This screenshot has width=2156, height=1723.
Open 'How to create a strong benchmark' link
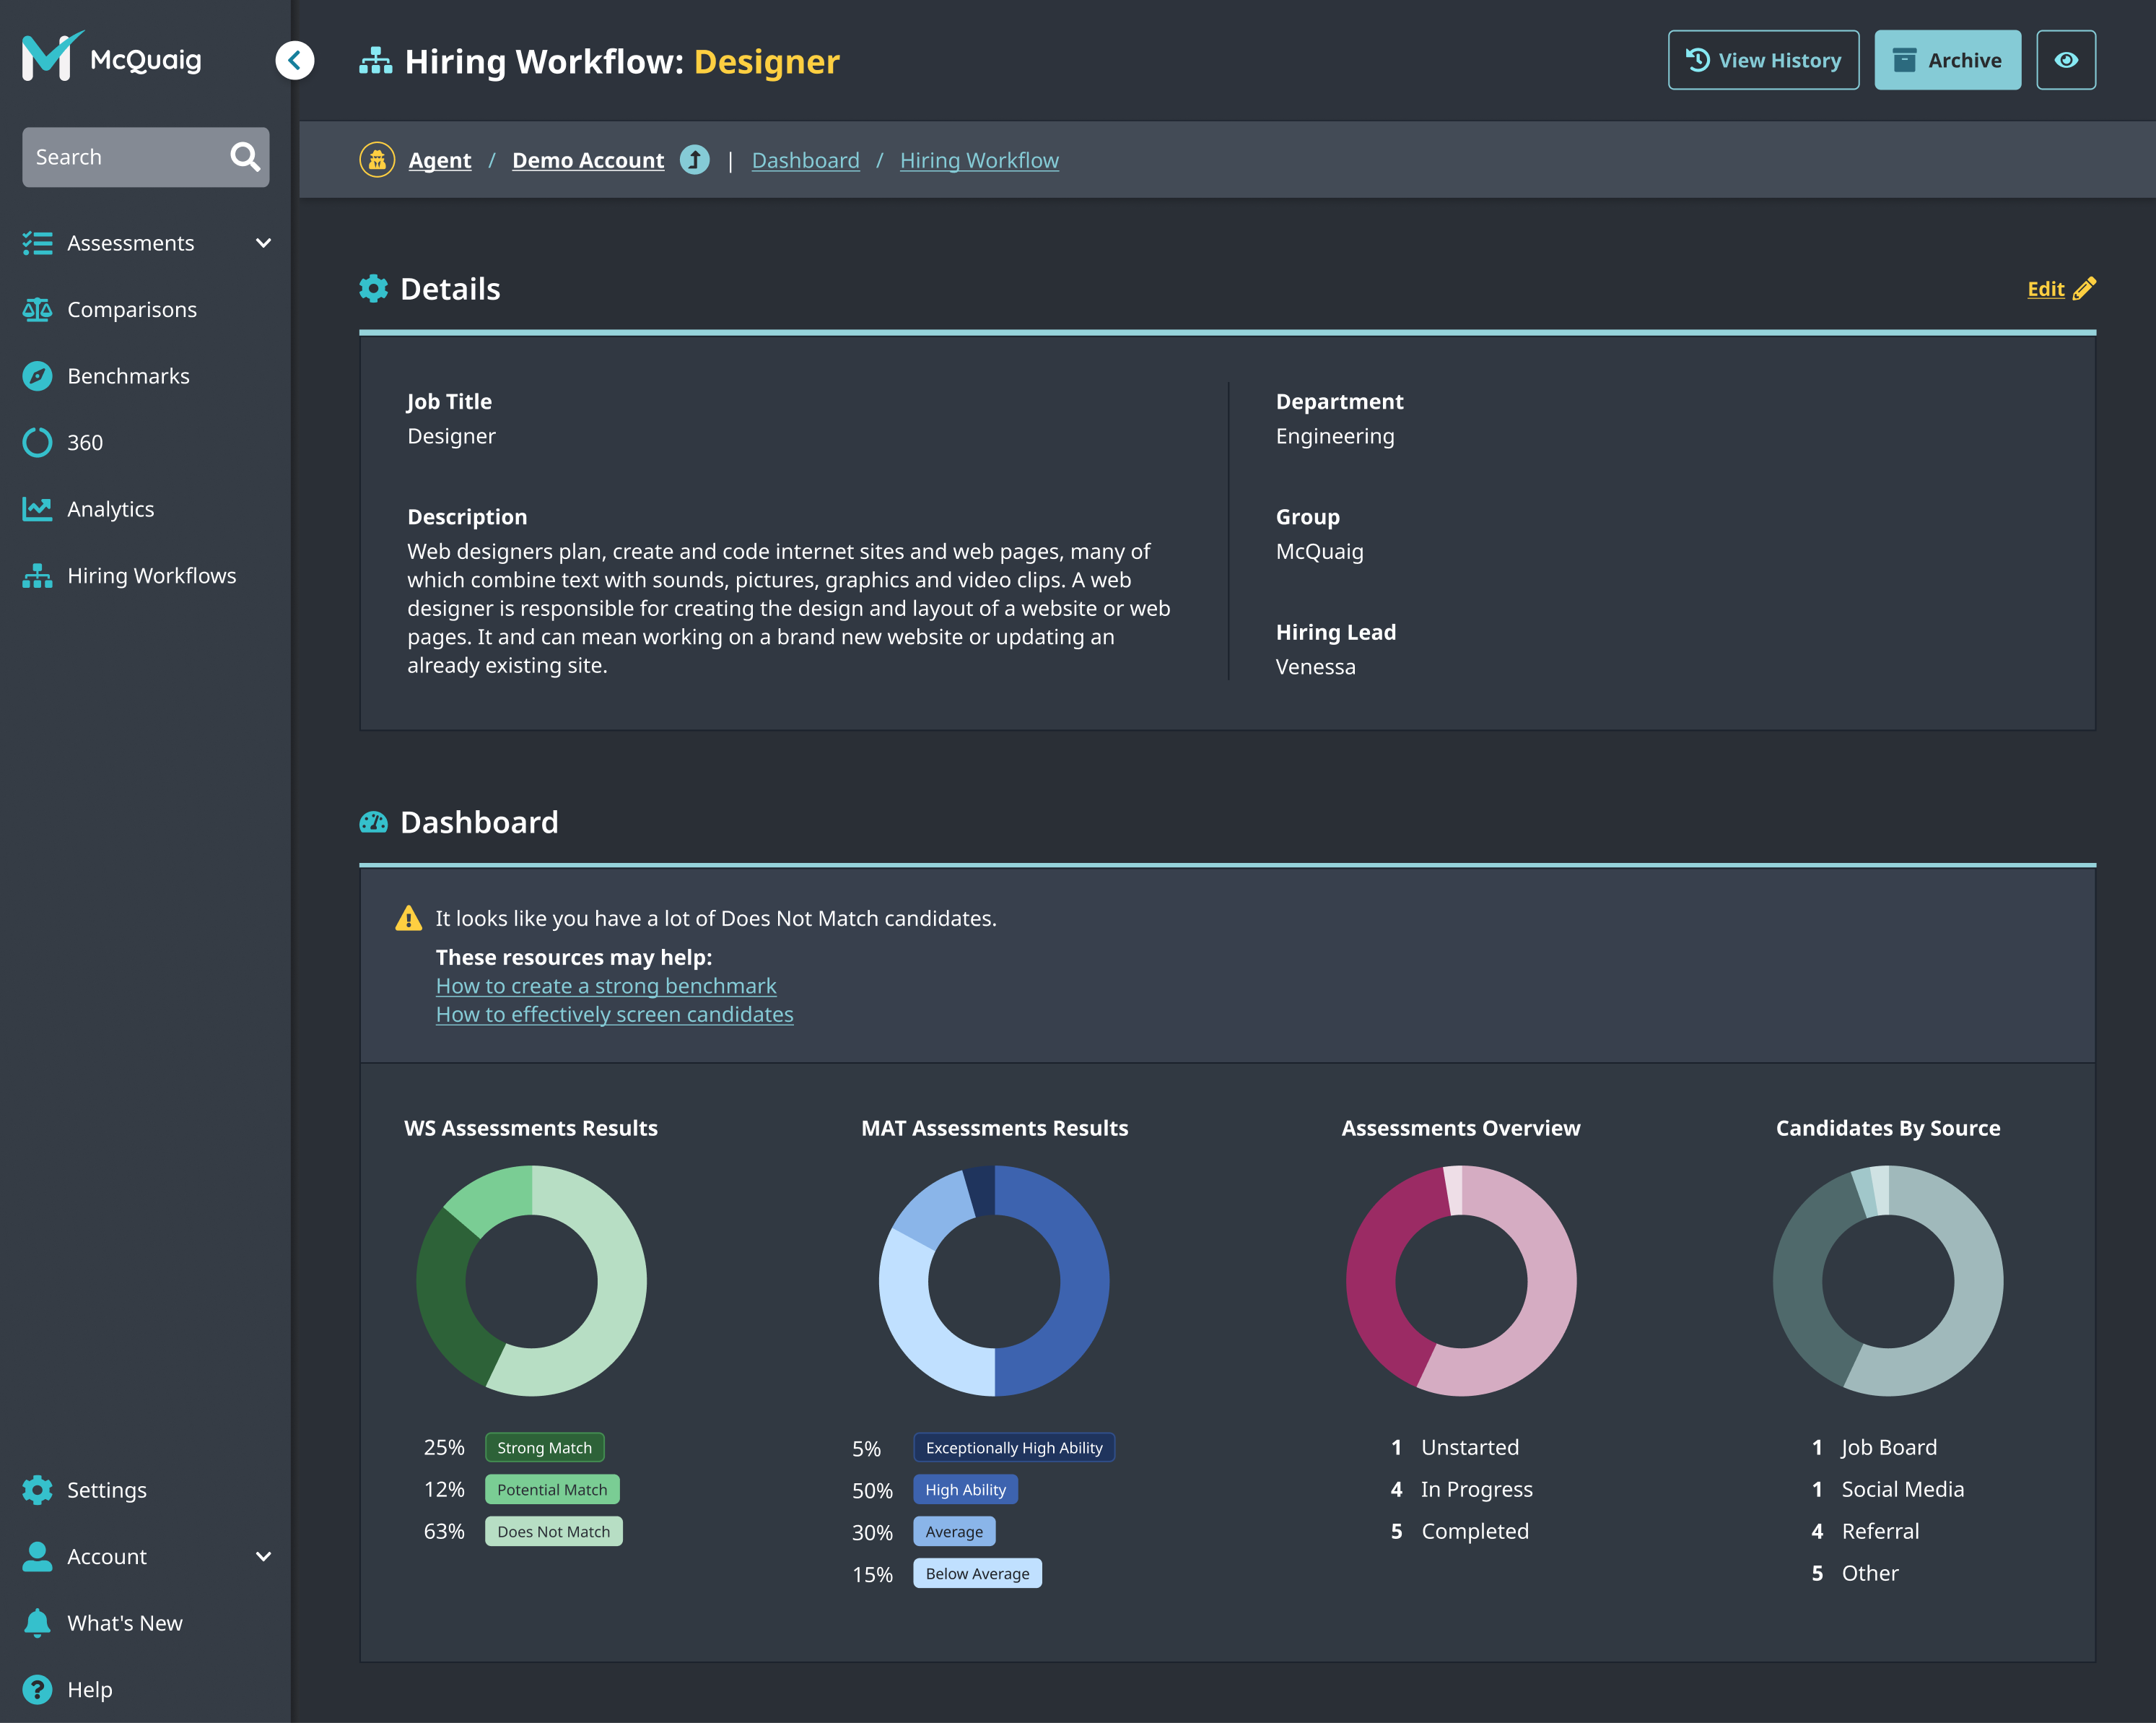pyautogui.click(x=606, y=986)
